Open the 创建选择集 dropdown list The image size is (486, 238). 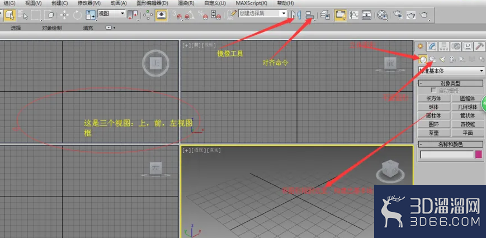click(263, 13)
